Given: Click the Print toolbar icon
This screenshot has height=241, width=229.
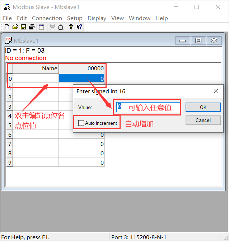Looking at the screenshot, I should coord(32,27).
